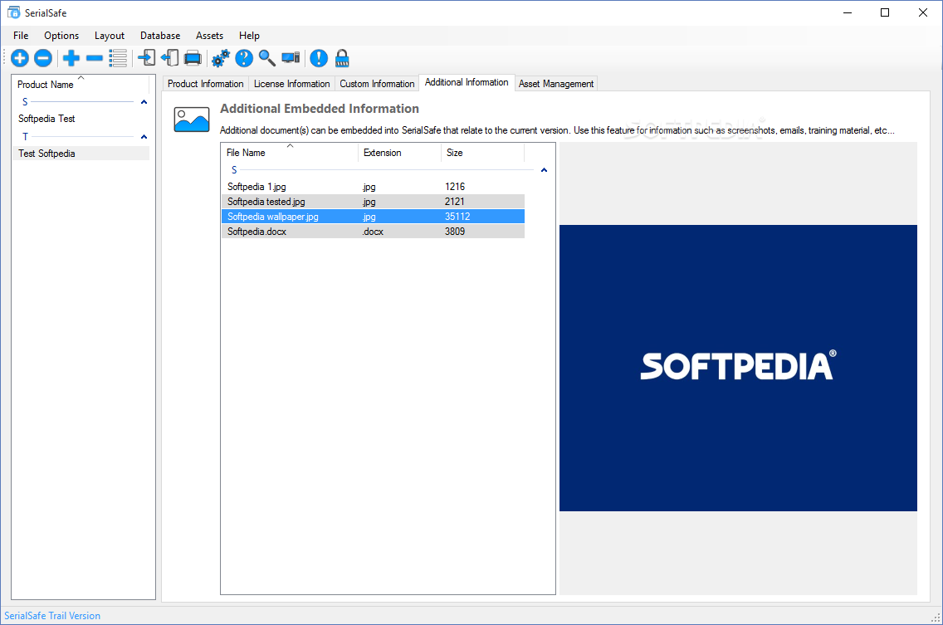Select the Additional Information tab
The height and width of the screenshot is (625, 943).
[467, 82]
